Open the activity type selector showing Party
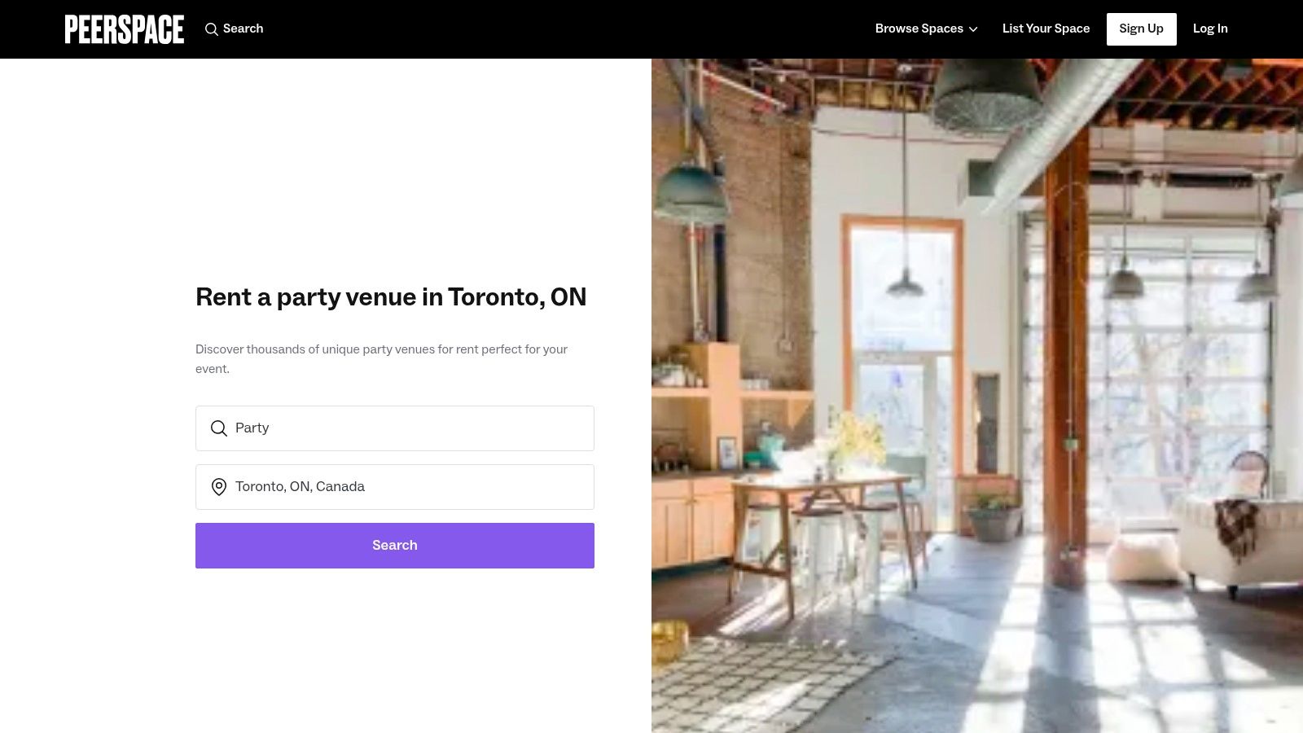Image resolution: width=1303 pixels, height=733 pixels. [395, 428]
